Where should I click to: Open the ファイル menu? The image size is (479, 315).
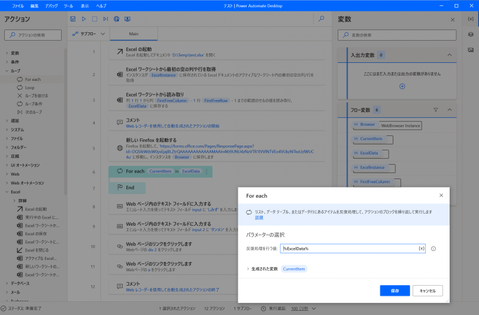pos(18,6)
